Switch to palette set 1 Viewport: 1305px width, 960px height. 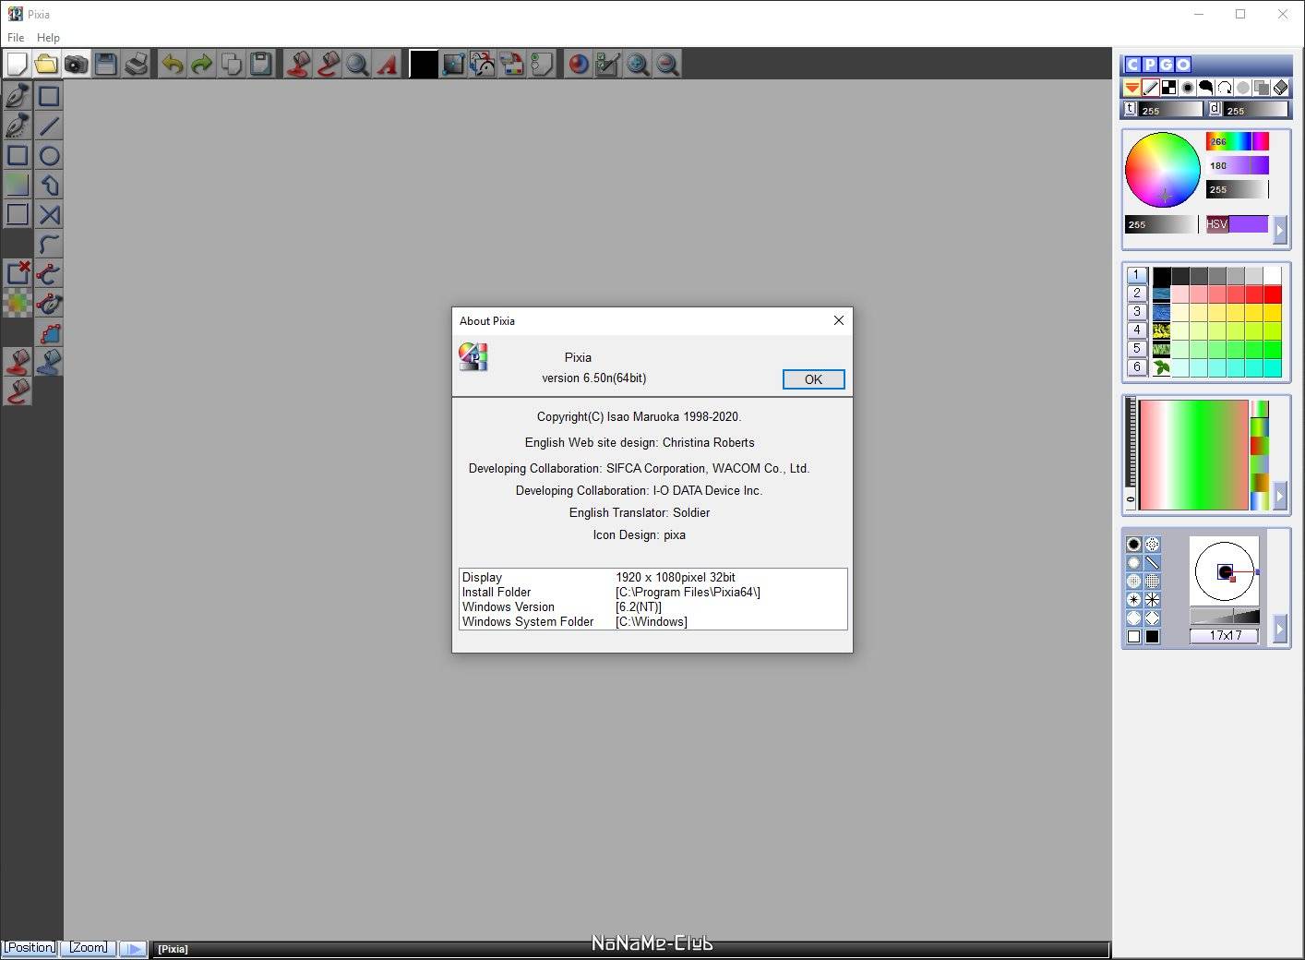coord(1137,275)
